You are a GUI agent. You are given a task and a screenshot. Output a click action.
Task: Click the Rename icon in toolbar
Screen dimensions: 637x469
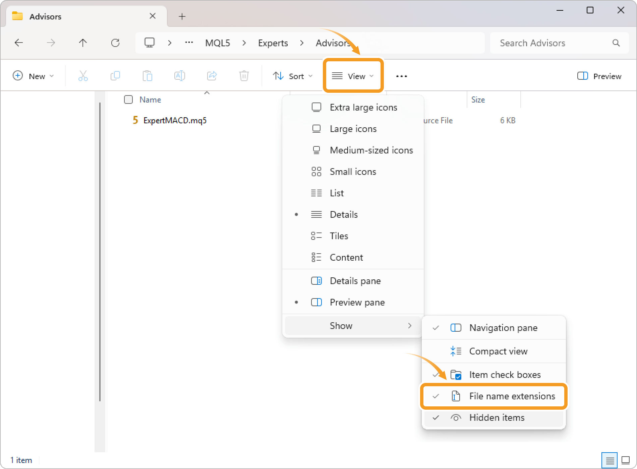point(179,76)
